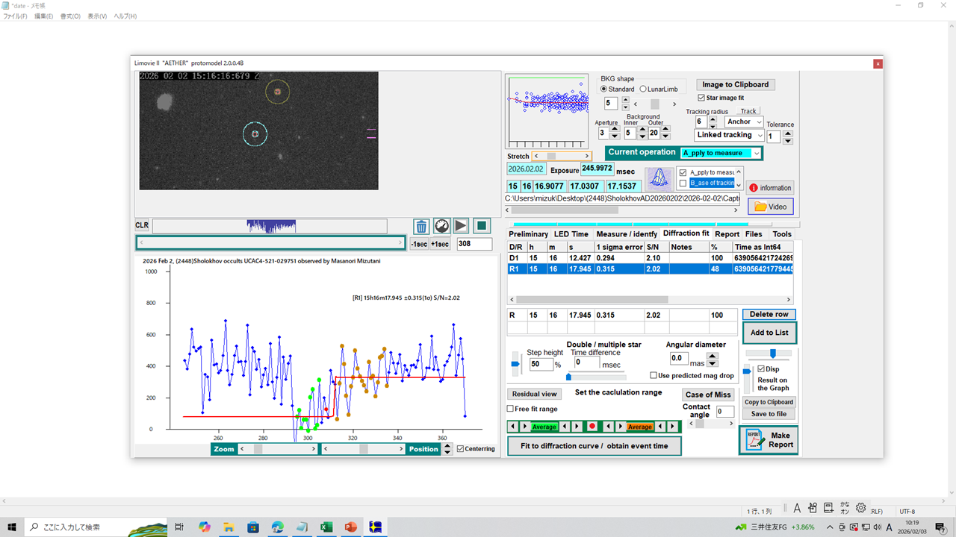
Task: Click the trash can delete icon
Action: 421,226
